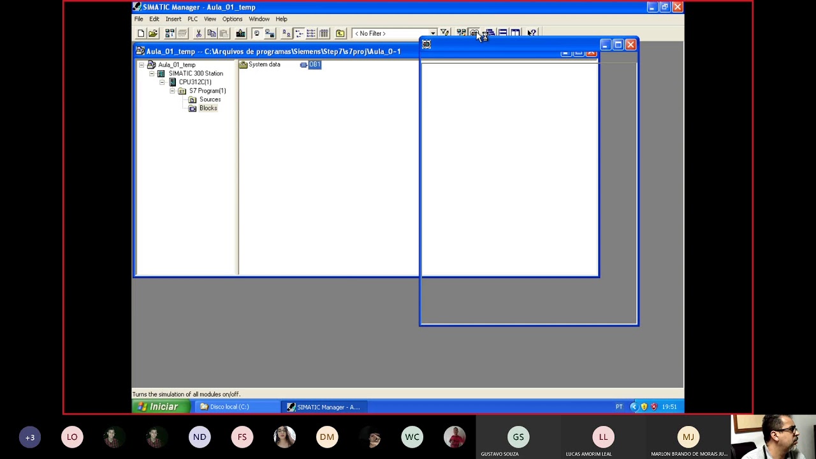This screenshot has width=816, height=459.
Task: Tile windows vertically toolbar icon
Action: 515,33
